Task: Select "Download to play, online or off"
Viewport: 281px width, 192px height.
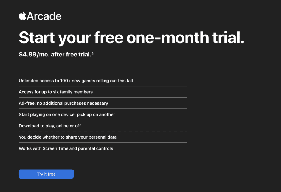Action: point(50,126)
